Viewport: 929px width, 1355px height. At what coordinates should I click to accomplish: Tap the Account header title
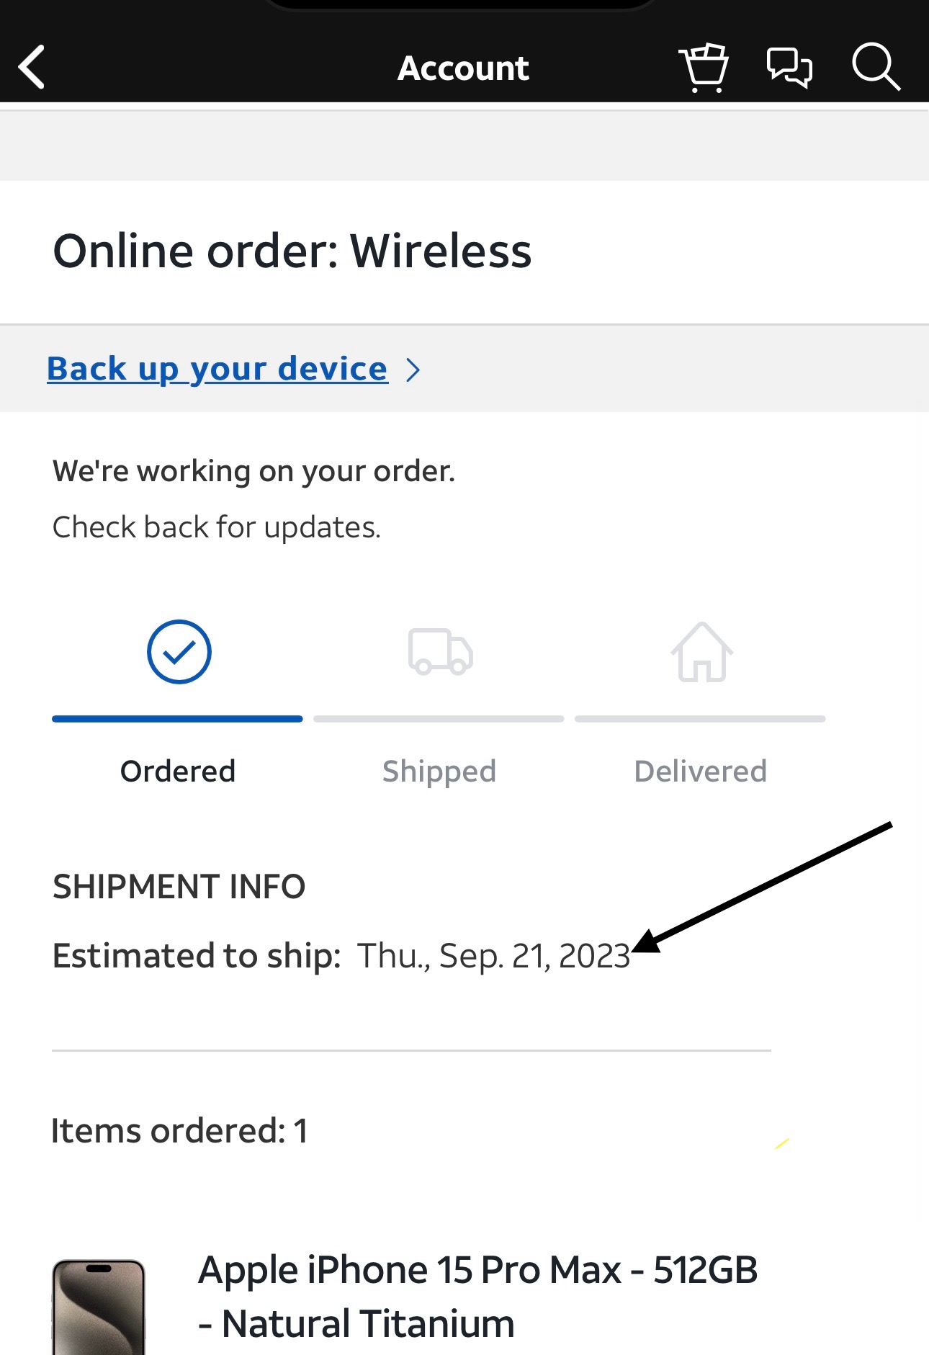(x=464, y=68)
